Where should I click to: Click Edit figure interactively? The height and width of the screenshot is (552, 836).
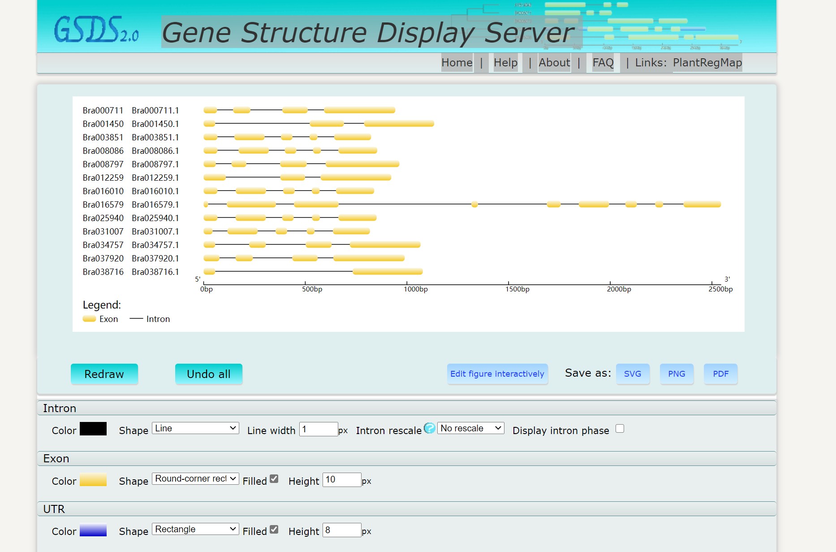[x=497, y=374]
